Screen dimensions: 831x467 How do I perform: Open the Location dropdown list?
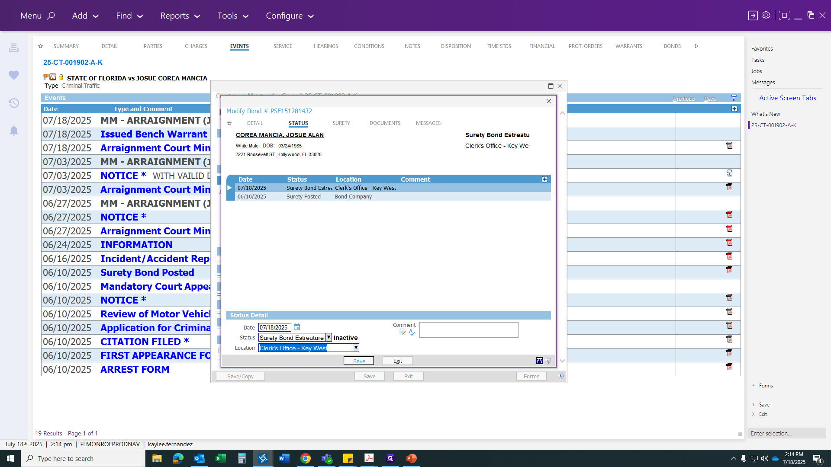pos(356,348)
